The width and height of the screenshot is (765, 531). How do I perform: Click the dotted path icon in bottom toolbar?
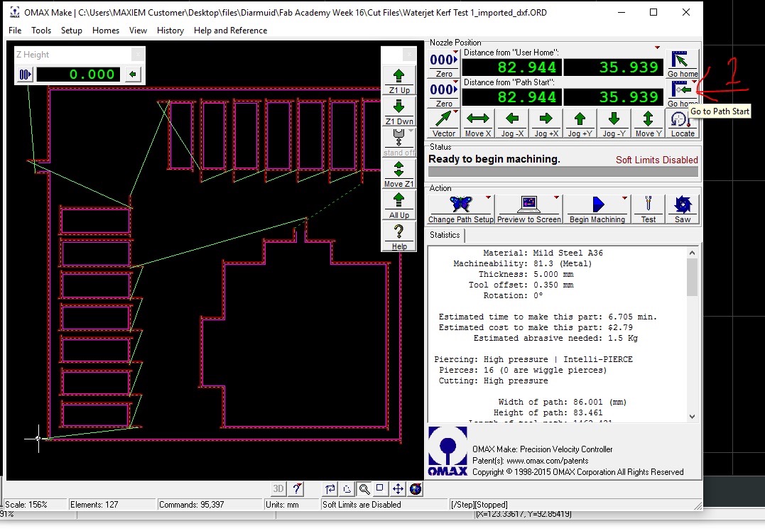(x=347, y=488)
